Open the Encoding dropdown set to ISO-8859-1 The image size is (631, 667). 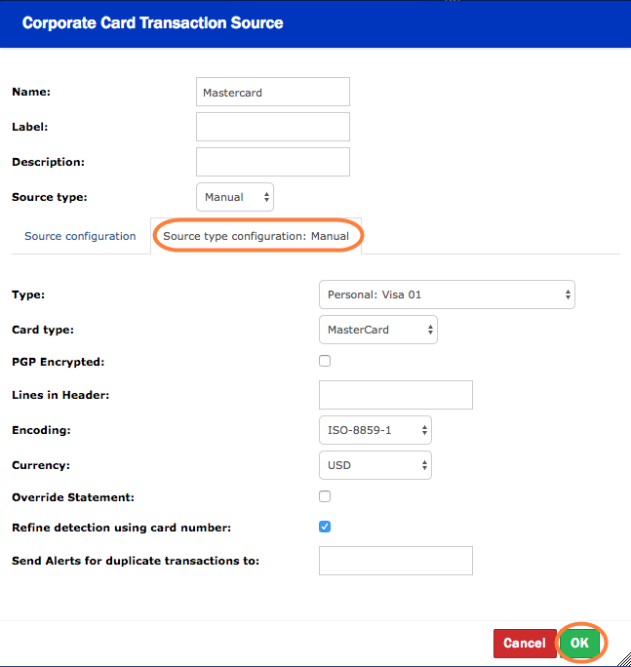[375, 430]
